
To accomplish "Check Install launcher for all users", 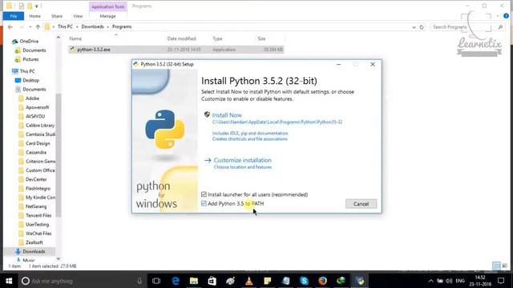I will (x=204, y=194).
